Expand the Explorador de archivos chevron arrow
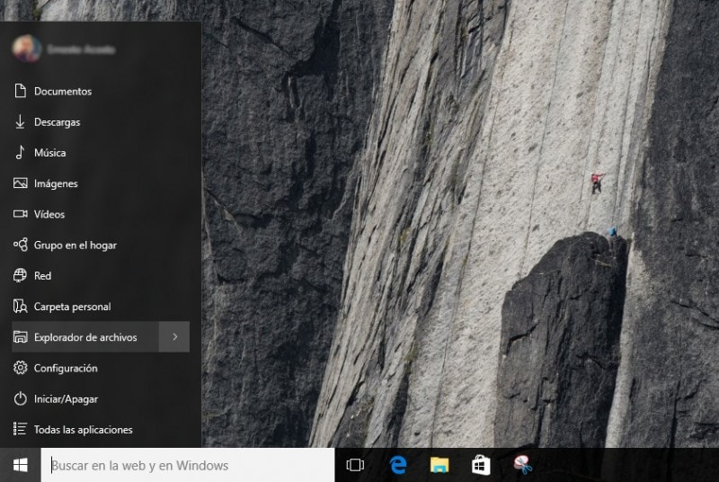The image size is (719, 482). pyautogui.click(x=174, y=336)
